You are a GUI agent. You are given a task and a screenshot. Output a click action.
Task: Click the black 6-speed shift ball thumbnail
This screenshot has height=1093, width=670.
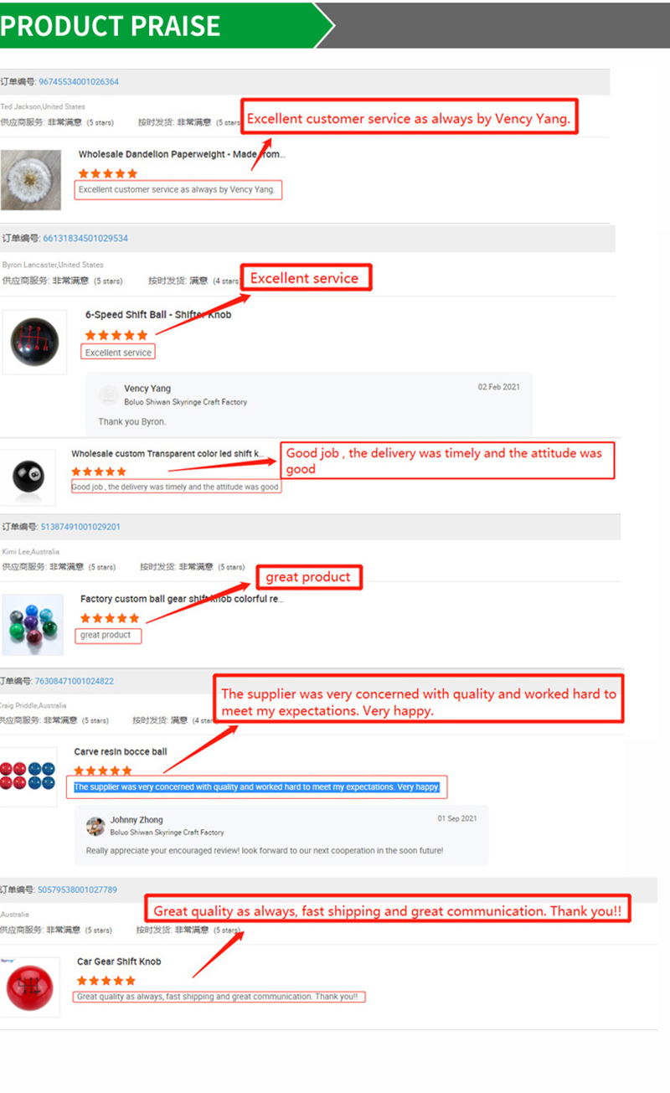click(x=34, y=342)
